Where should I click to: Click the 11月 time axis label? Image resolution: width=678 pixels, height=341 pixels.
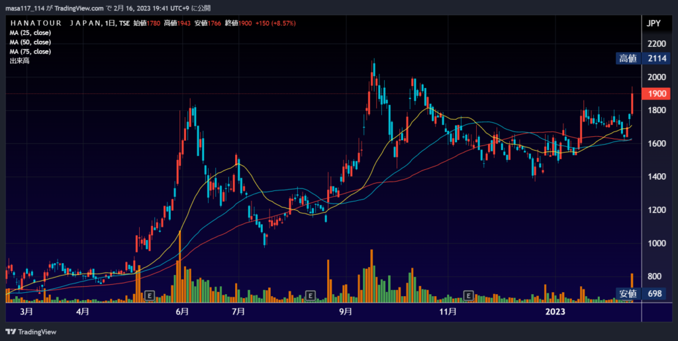click(x=448, y=312)
